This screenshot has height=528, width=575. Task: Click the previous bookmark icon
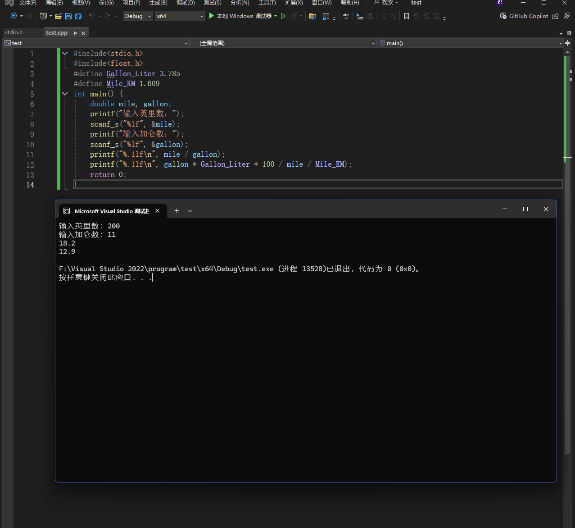click(417, 16)
